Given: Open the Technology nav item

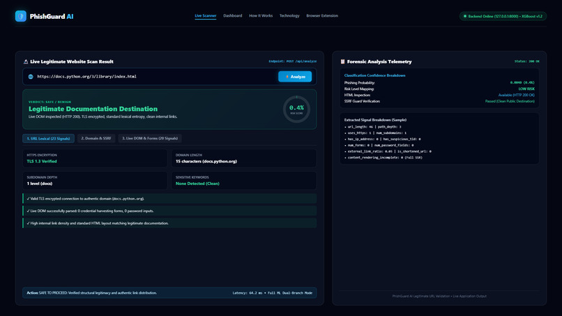Looking at the screenshot, I should 289,16.
